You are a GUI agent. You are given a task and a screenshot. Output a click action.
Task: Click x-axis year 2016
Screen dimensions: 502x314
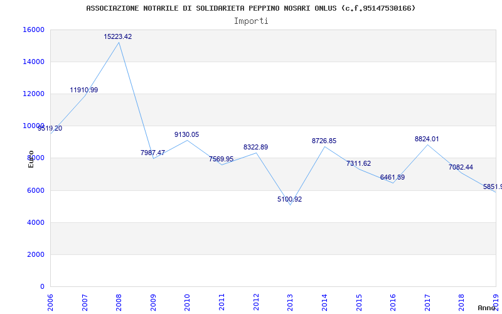pyautogui.click(x=393, y=303)
